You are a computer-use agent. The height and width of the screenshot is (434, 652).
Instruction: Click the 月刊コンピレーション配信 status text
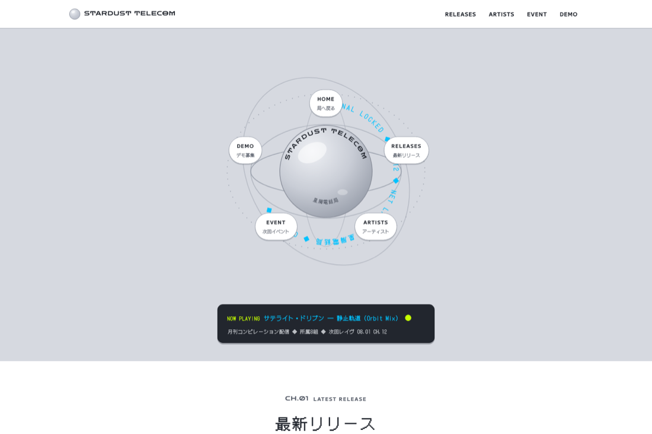pos(258,332)
